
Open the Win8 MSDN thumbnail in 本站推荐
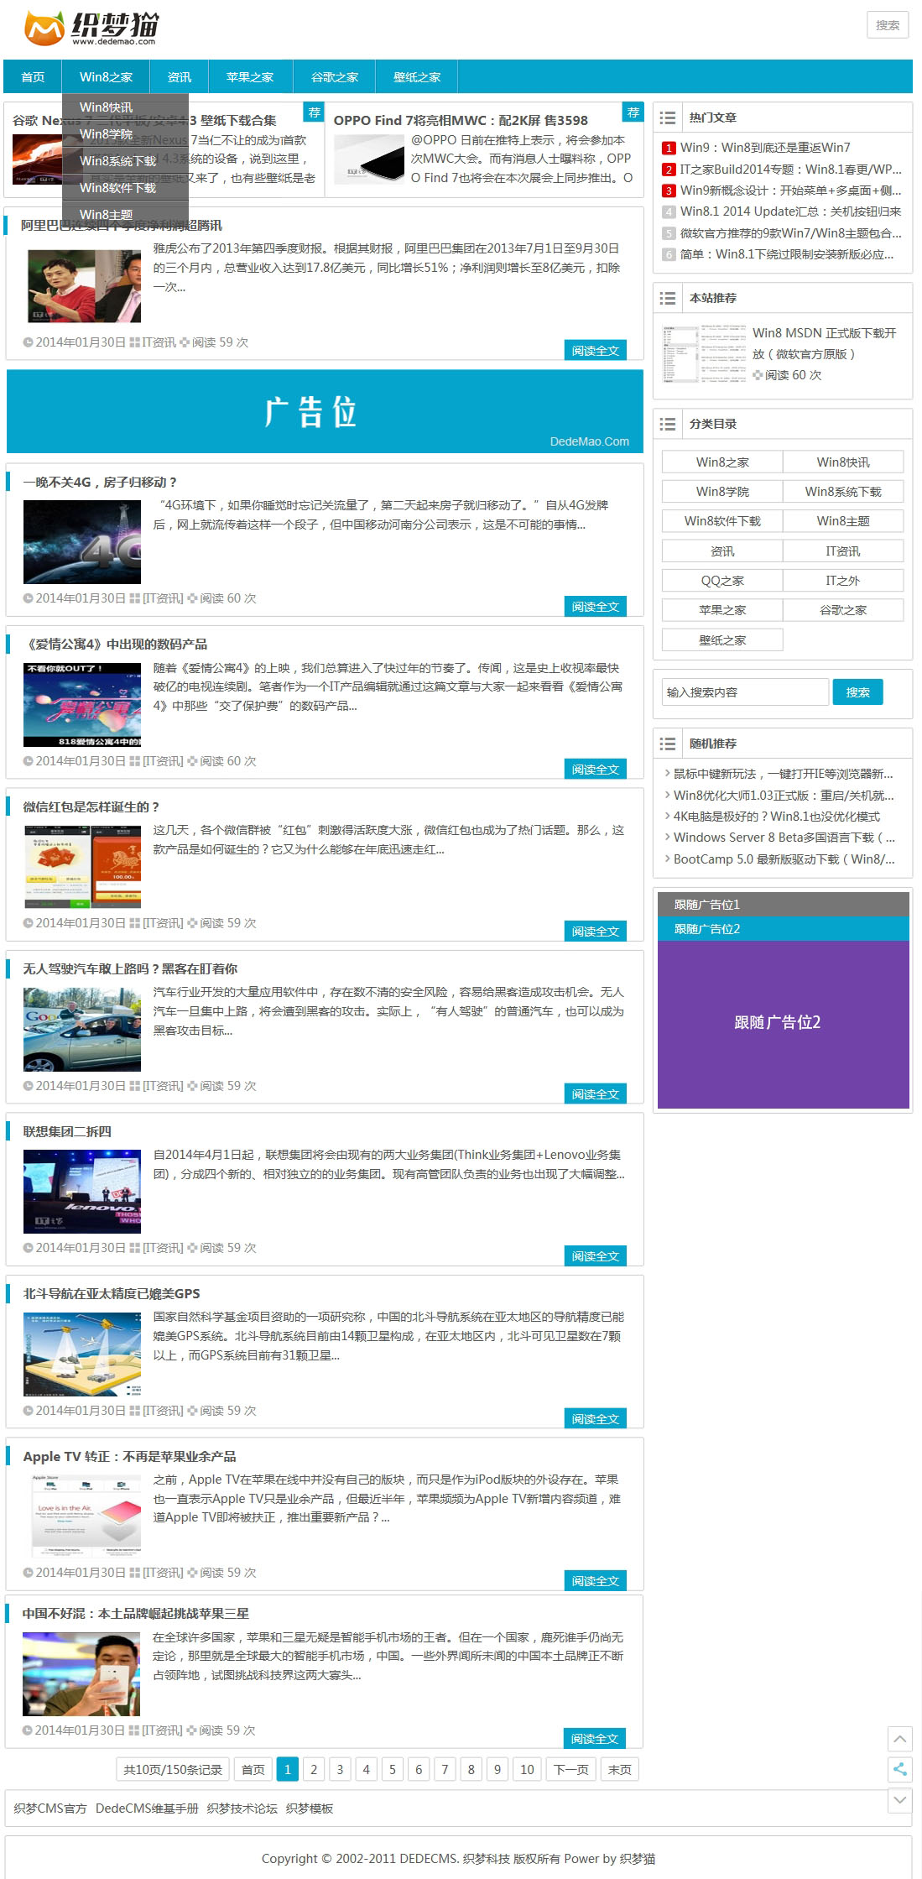point(703,352)
